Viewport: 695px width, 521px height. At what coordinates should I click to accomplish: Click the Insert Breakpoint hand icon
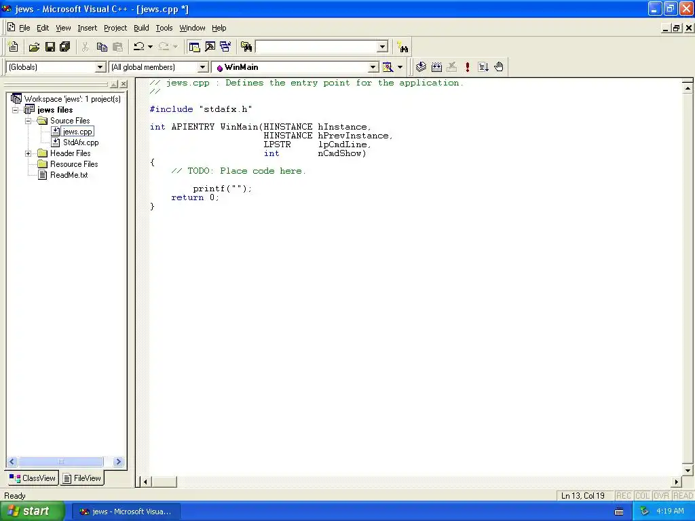click(499, 67)
